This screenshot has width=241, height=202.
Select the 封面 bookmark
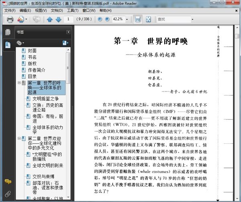[32, 51]
